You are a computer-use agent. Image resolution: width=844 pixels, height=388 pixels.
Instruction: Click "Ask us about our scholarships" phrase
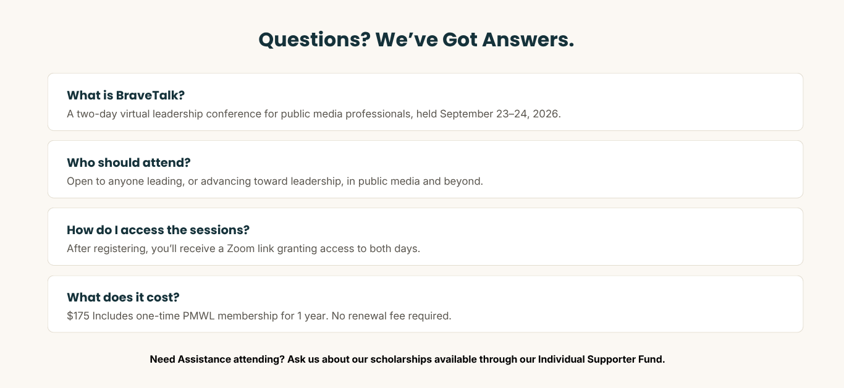[x=360, y=359]
